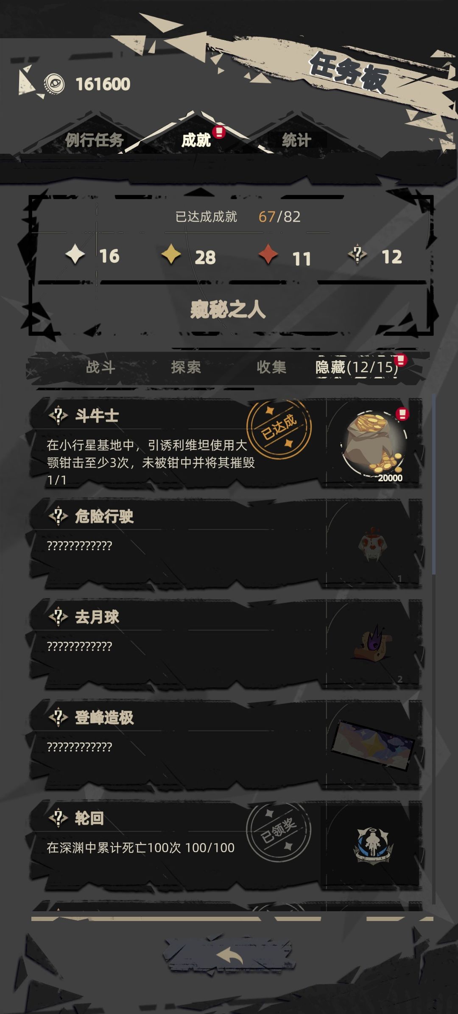Image resolution: width=458 pixels, height=1014 pixels.
Task: Switch to the 例行任务 tab
Action: click(94, 140)
